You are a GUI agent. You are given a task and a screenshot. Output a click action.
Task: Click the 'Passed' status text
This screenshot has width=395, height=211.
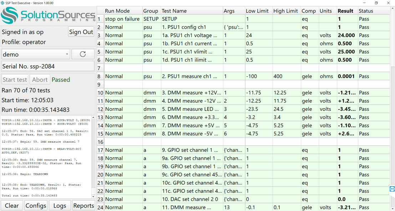tap(61, 80)
